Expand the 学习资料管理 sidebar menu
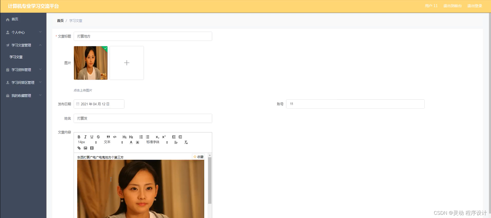The image size is (491, 218). click(23, 70)
